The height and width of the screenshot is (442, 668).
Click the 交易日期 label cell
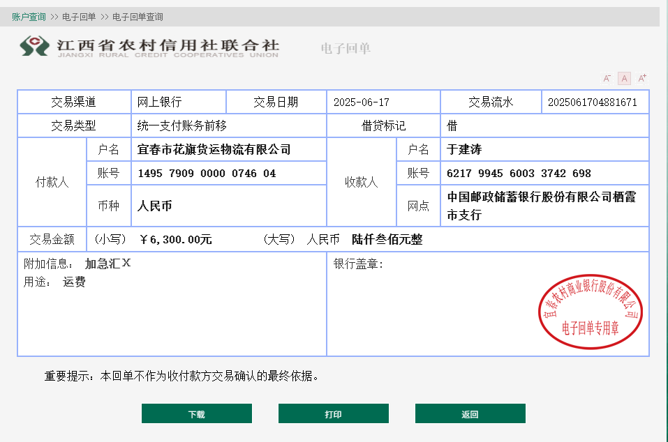pos(276,102)
